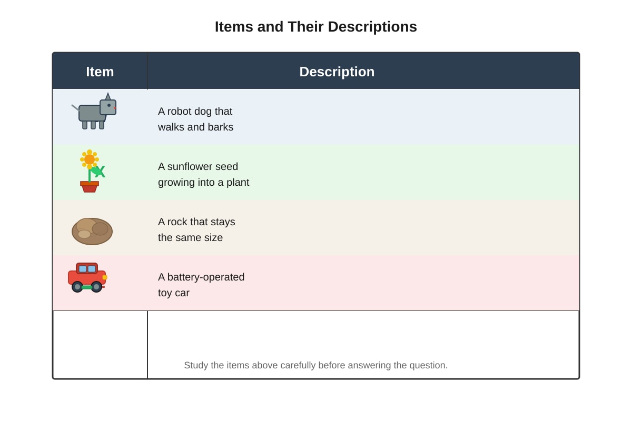The width and height of the screenshot is (632, 421).
Task: Select 'A robot dog that walks and barks' text
Action: (195, 119)
